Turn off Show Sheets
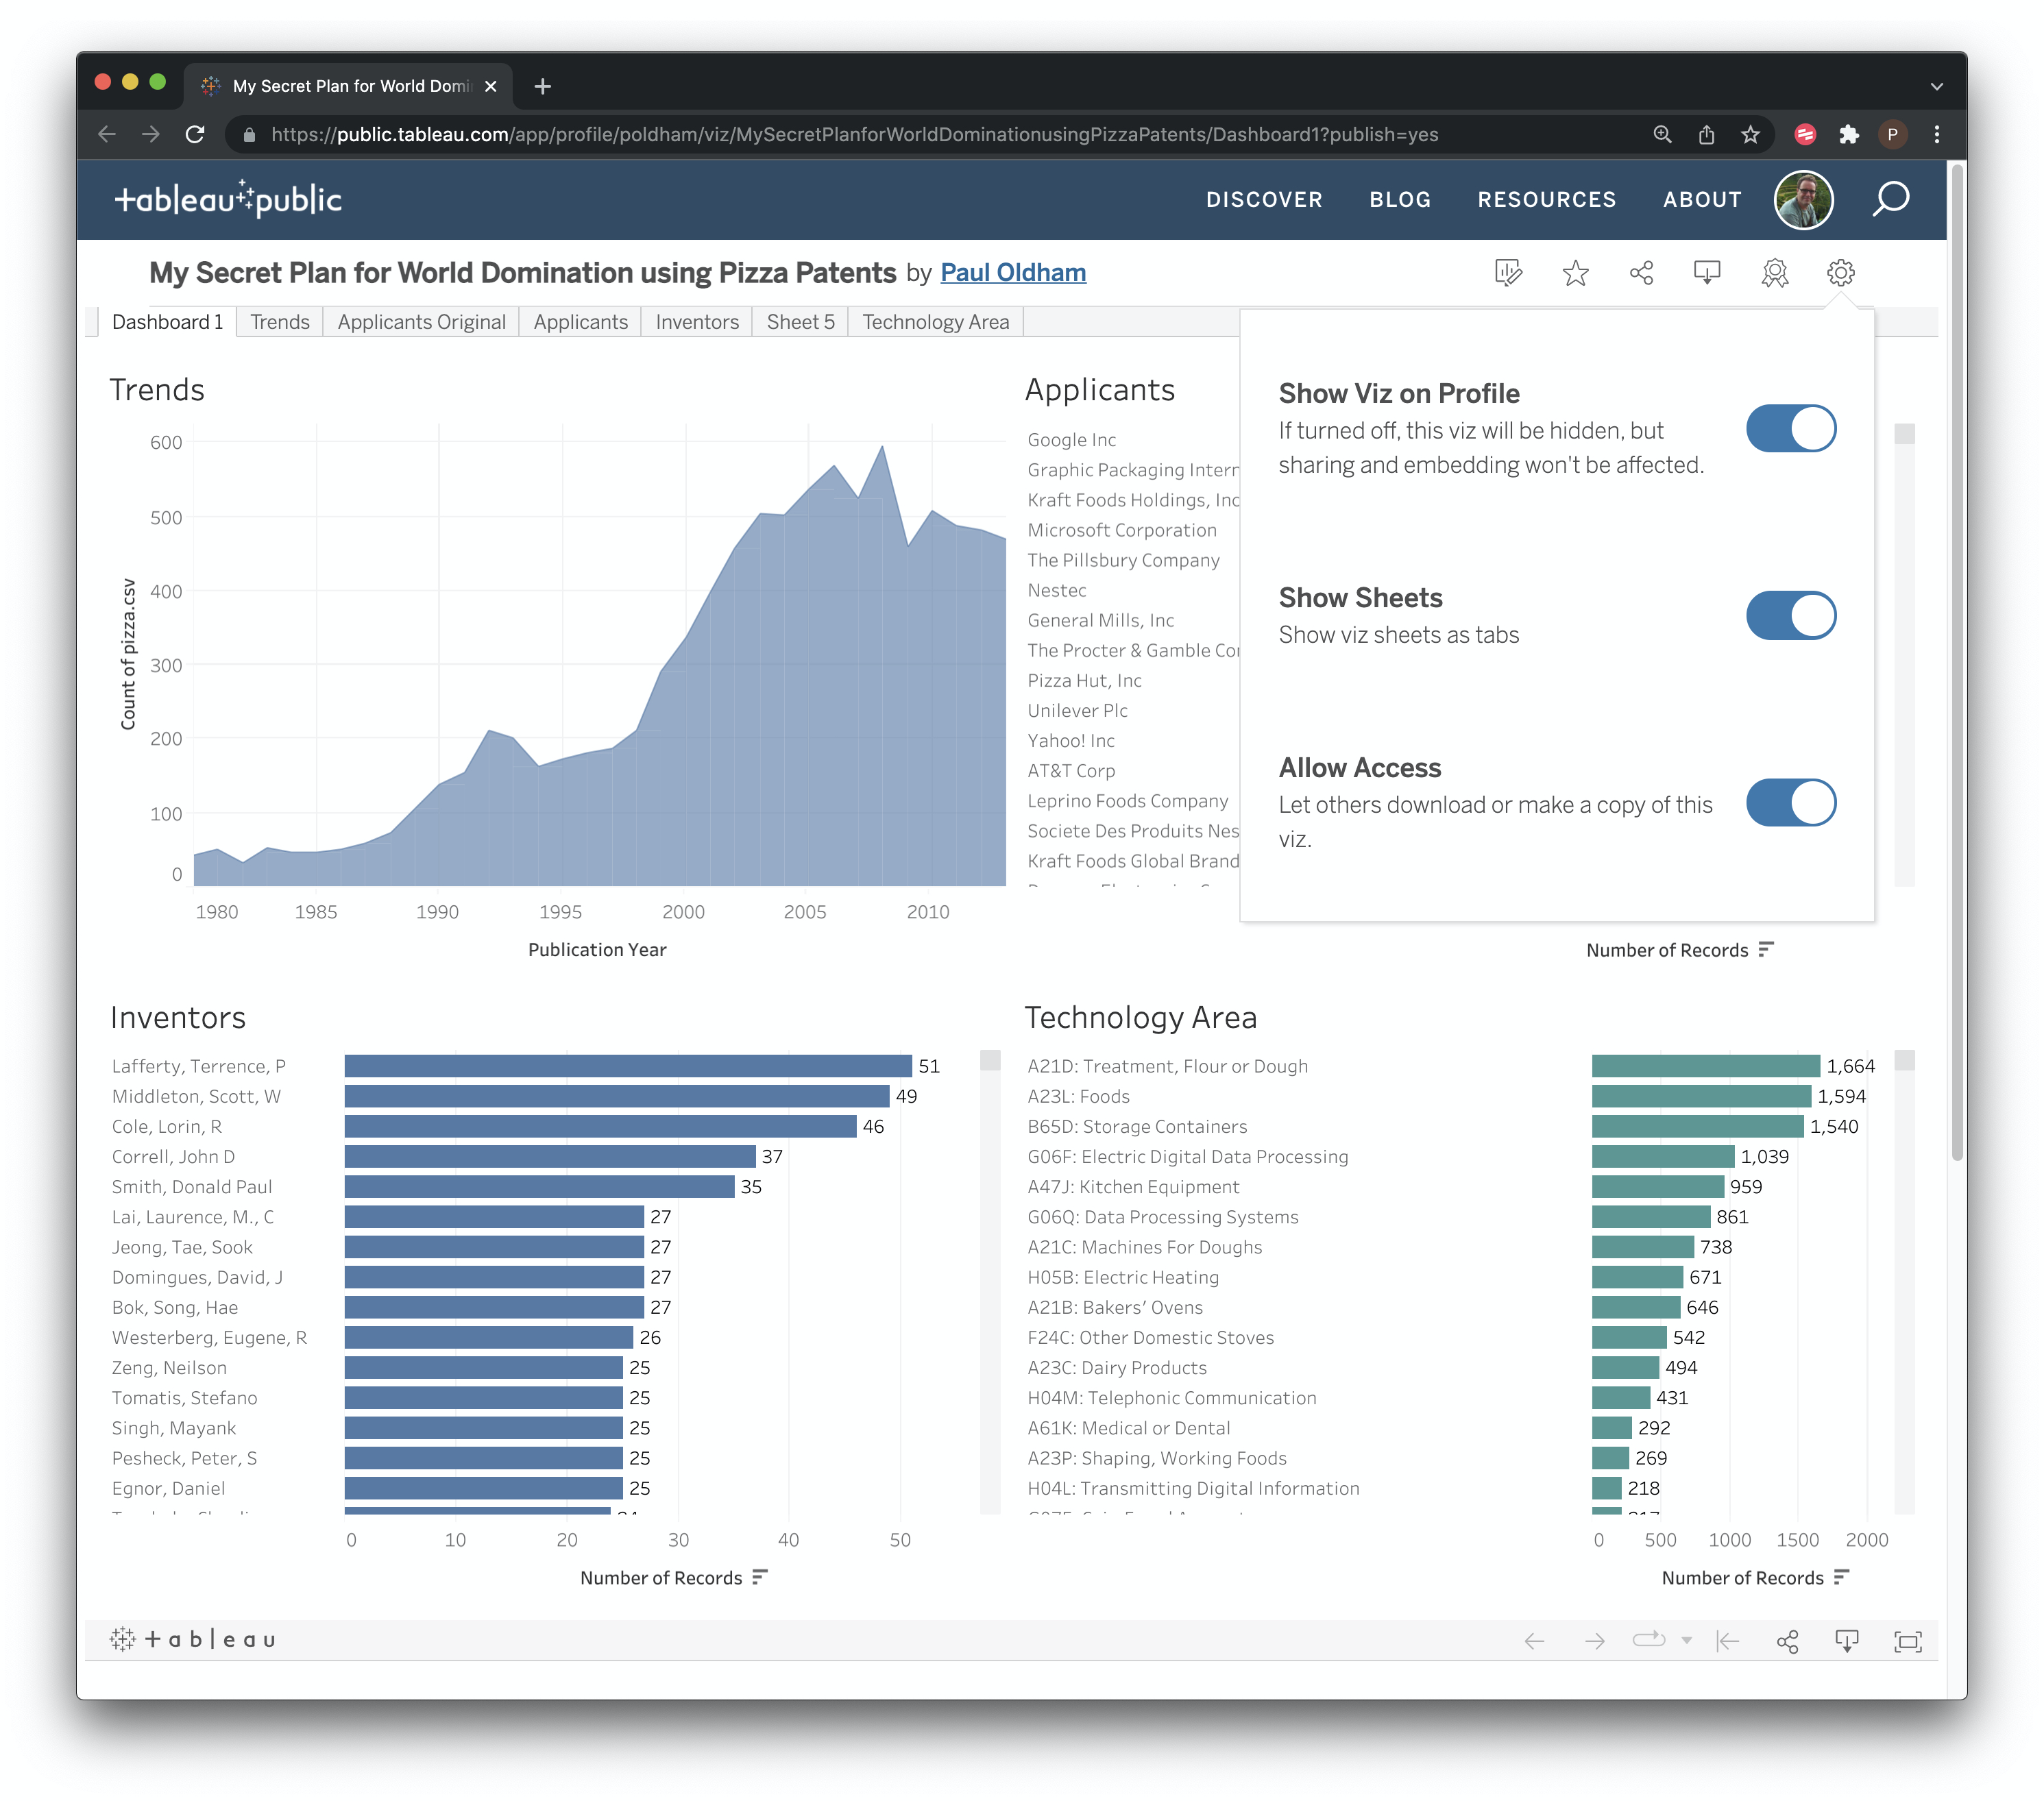This screenshot has width=2044, height=1801. 1791,615
